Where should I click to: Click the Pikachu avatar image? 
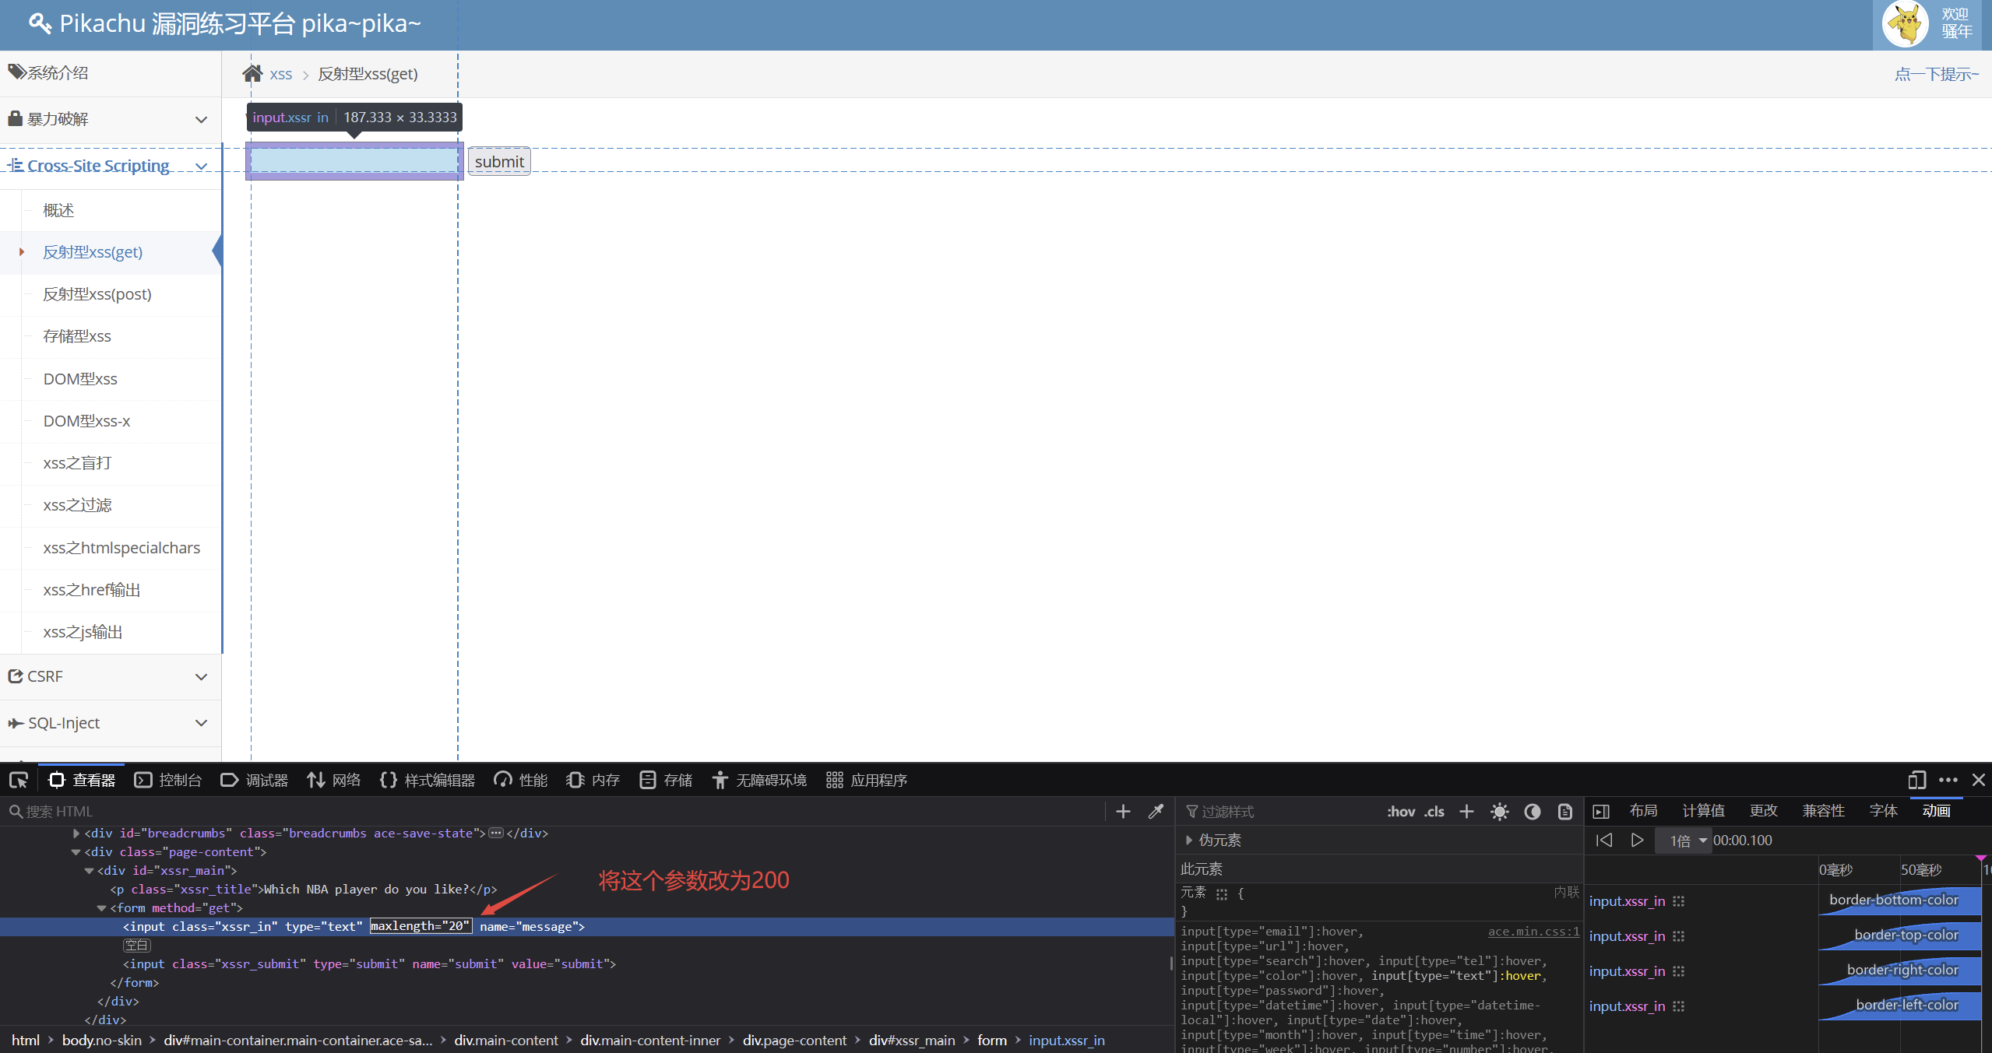pos(1905,25)
